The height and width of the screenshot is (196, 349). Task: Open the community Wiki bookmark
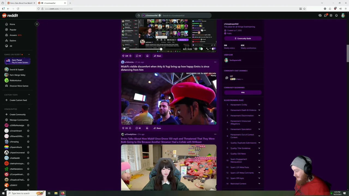[x=243, y=93]
